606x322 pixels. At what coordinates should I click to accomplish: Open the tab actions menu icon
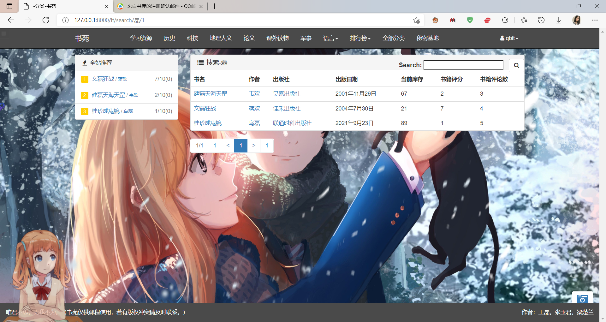pyautogui.click(x=9, y=6)
